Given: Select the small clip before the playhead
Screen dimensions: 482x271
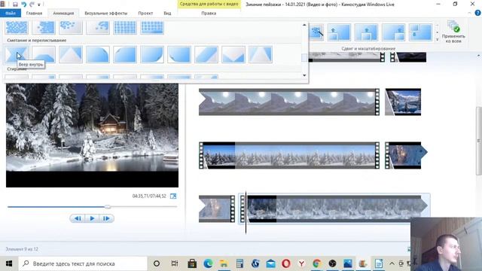Looking at the screenshot, I should pyautogui.click(x=217, y=209).
